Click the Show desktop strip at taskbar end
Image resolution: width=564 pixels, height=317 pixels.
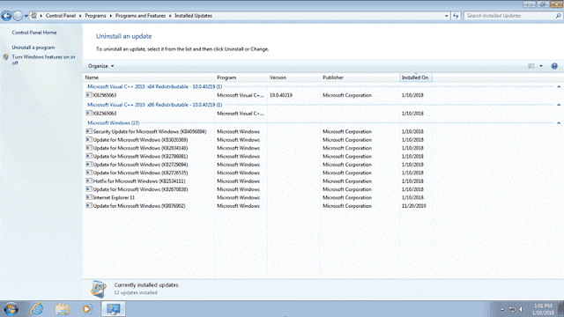point(560,309)
